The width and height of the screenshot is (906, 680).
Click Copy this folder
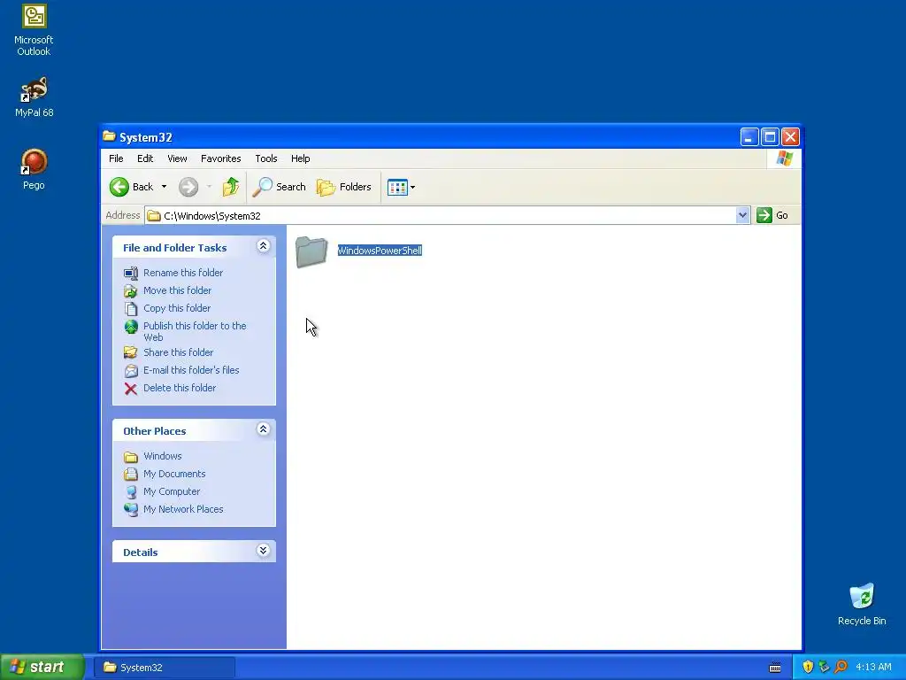click(177, 308)
